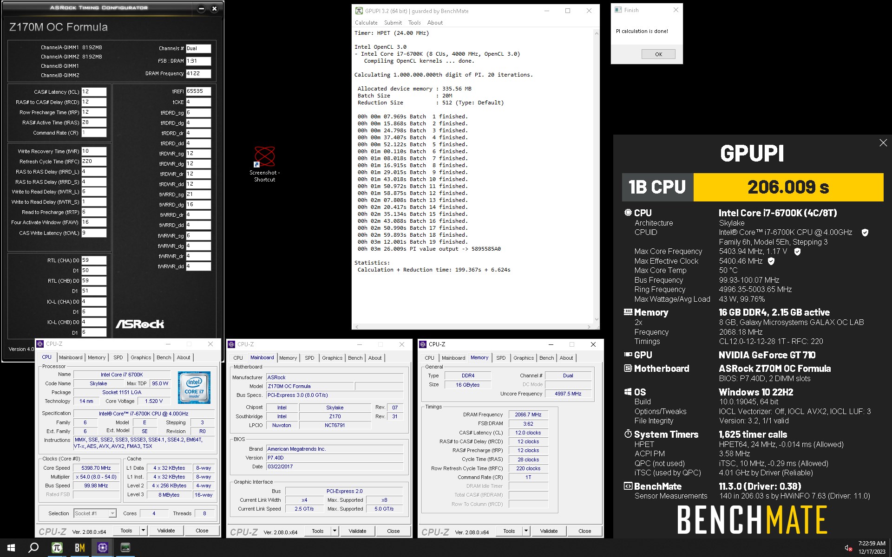The height and width of the screenshot is (557, 892).
Task: Click the CPUID verified shield icon
Action: click(x=865, y=233)
